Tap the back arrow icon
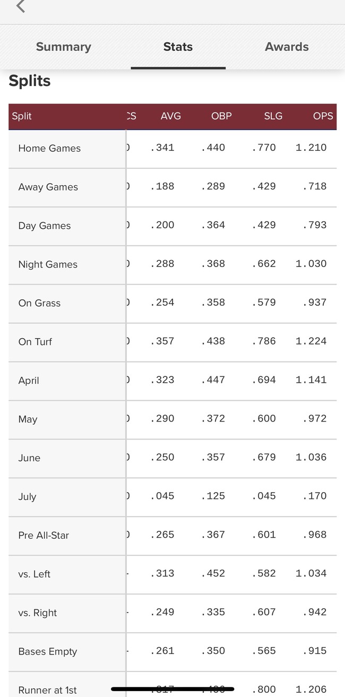Image resolution: width=345 pixels, height=697 pixels. point(21,6)
